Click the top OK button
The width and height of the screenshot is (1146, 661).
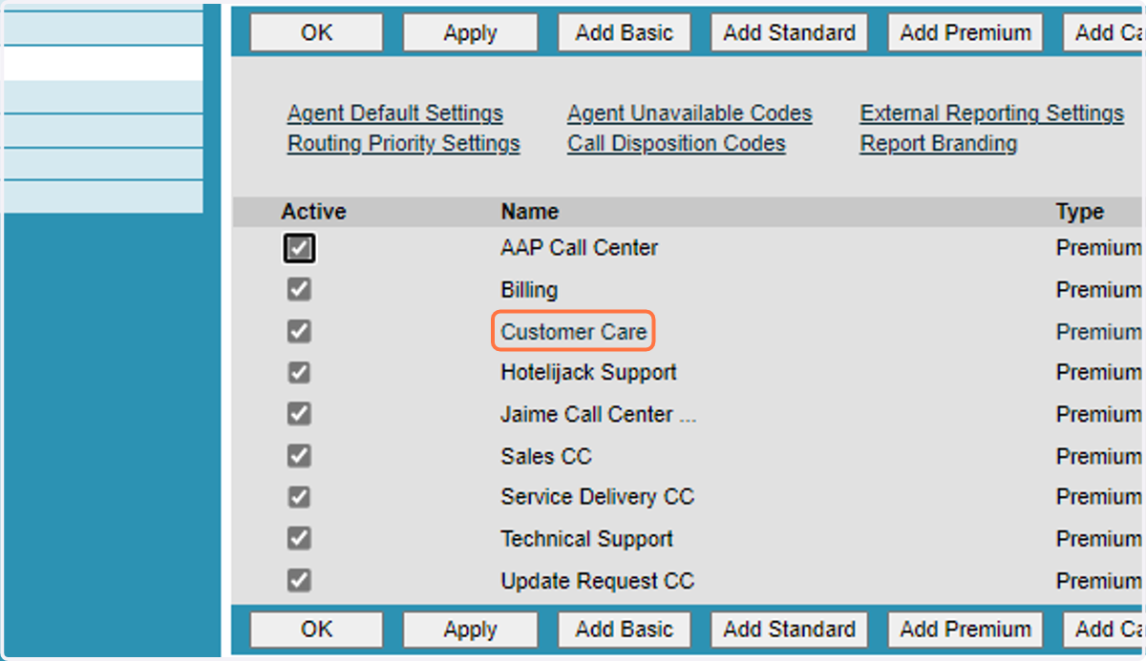tap(317, 32)
